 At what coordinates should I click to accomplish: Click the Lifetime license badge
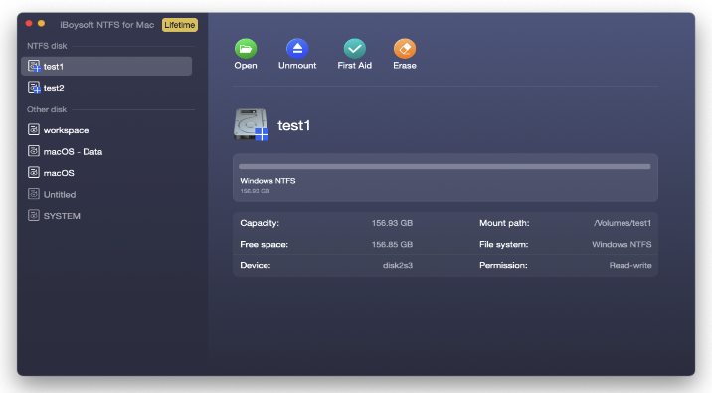click(180, 25)
